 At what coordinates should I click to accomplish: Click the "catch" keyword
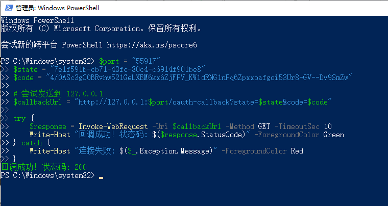tap(32, 143)
